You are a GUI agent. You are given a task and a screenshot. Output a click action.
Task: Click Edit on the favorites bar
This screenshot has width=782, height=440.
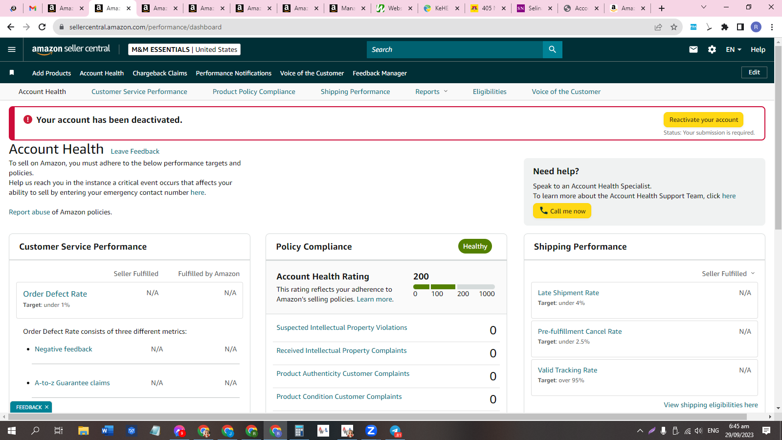tap(754, 72)
